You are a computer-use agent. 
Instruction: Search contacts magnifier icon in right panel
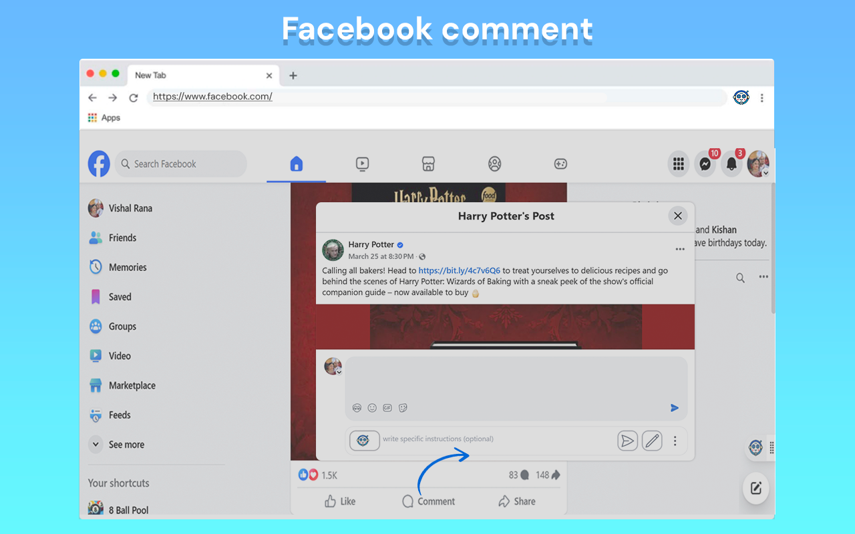(740, 278)
